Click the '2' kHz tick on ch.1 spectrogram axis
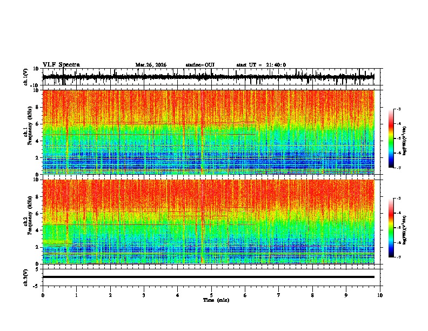The height and width of the screenshot is (331, 428). (38, 157)
